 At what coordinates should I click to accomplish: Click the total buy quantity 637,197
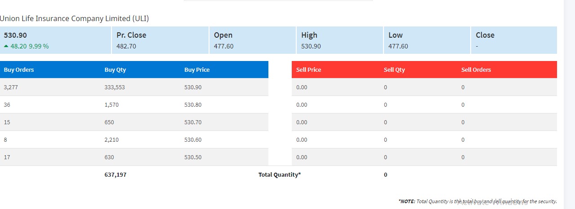115,175
